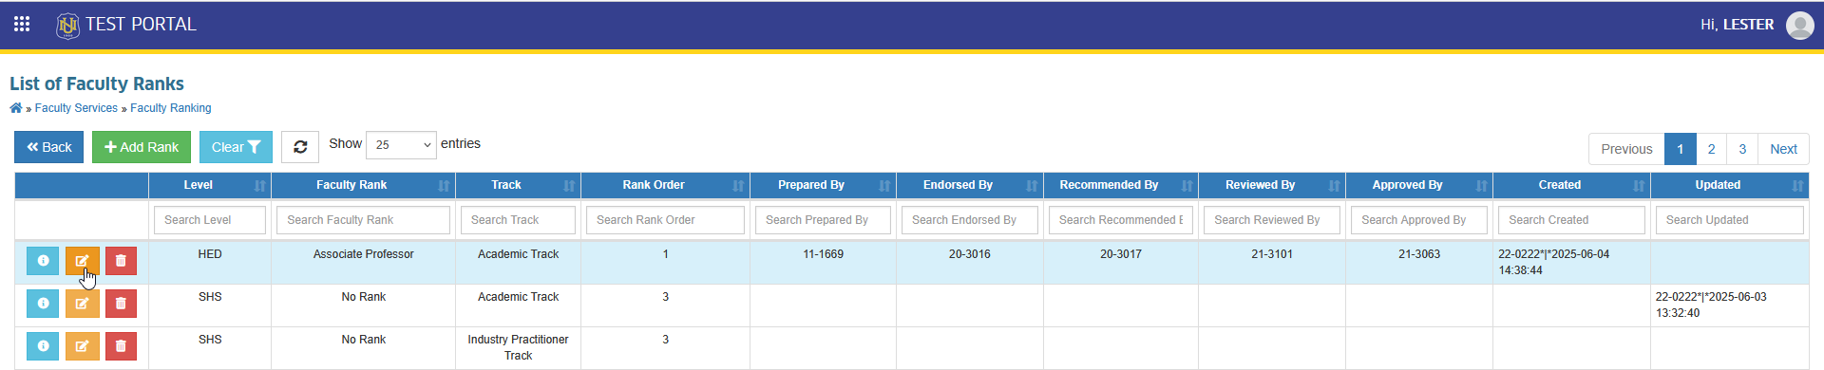Focus the Search Level filter field
Image resolution: width=1824 pixels, height=370 pixels.
coord(210,220)
